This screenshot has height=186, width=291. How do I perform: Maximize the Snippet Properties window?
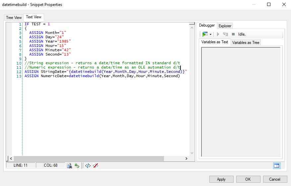pos(269,4)
